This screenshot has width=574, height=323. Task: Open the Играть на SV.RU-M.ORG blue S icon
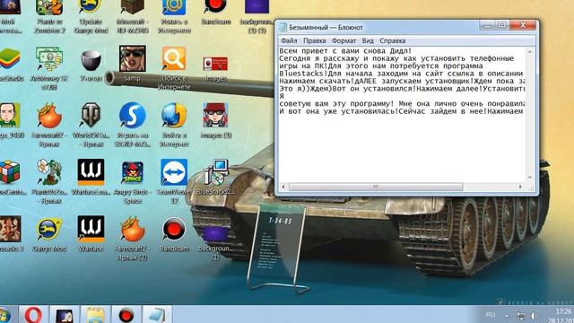click(132, 116)
